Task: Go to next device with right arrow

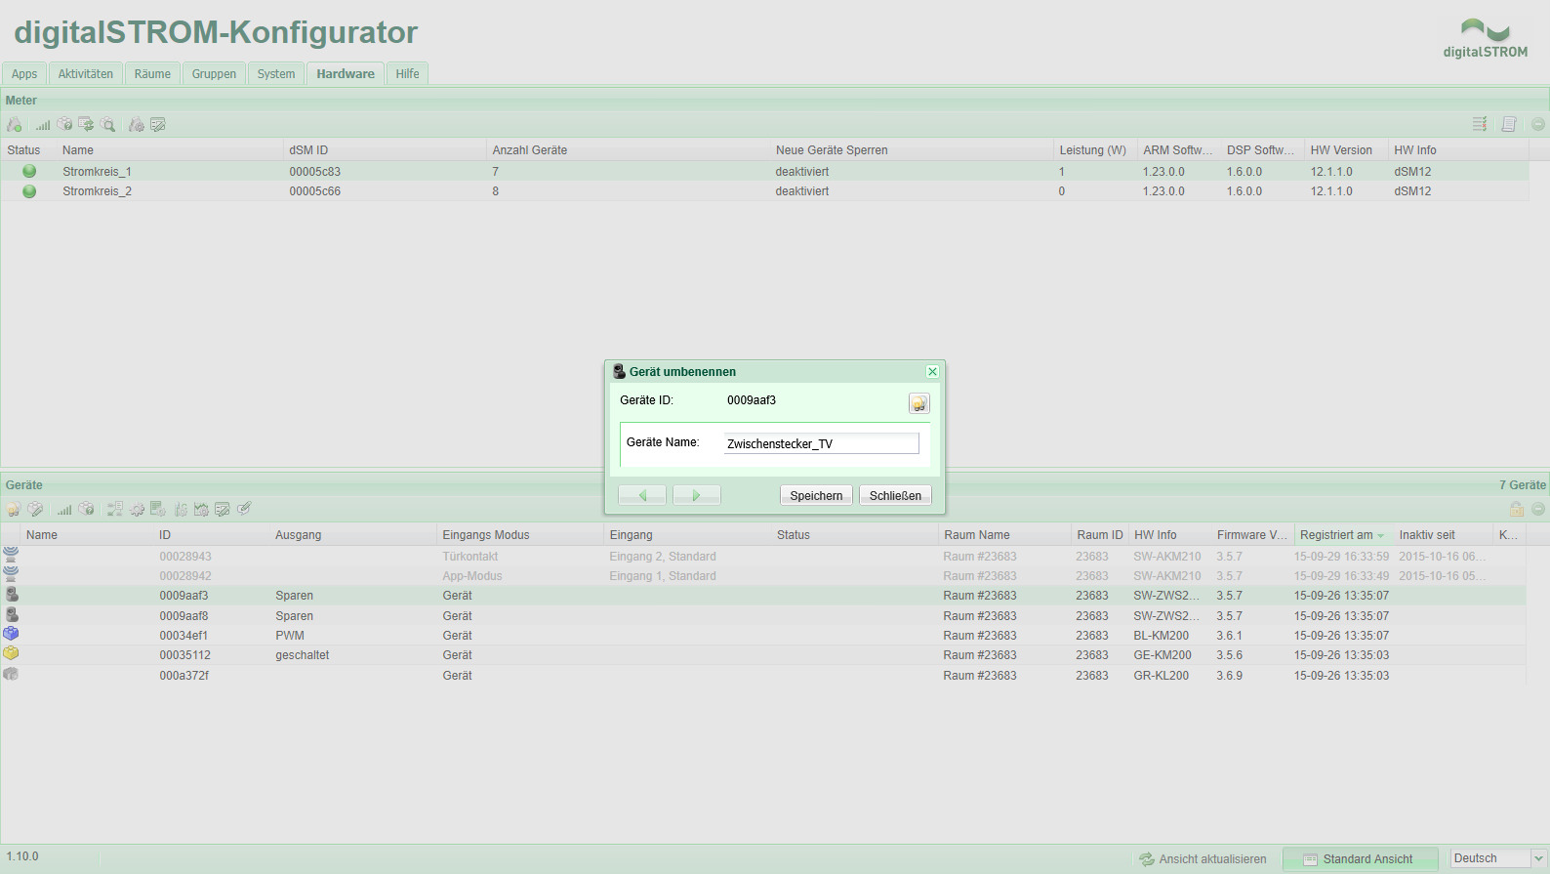Action: click(696, 495)
